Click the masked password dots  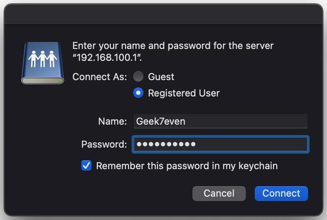click(166, 144)
